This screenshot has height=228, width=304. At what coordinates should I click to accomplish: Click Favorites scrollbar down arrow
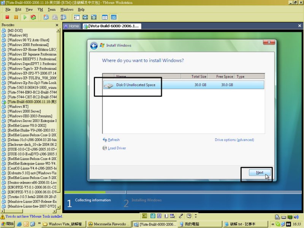[59, 207]
